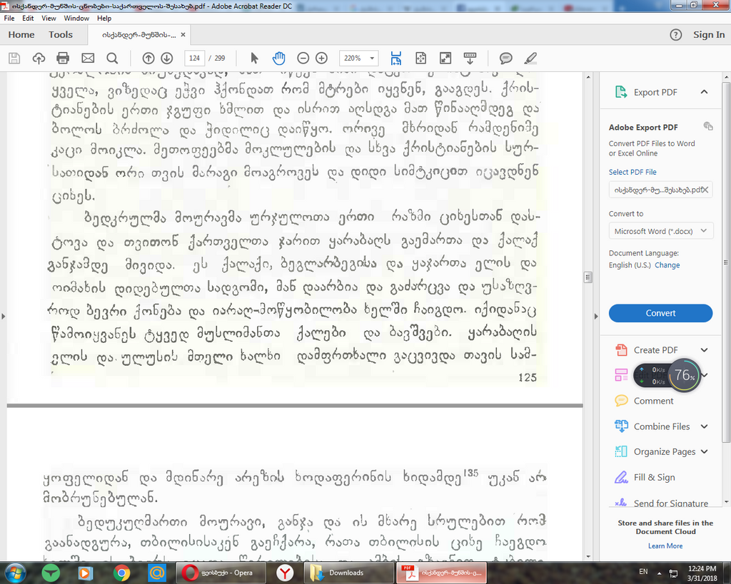Open the find text magnifier
The height and width of the screenshot is (584, 731).
click(x=112, y=58)
